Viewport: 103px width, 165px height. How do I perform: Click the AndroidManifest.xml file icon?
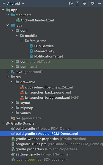point(18,20)
